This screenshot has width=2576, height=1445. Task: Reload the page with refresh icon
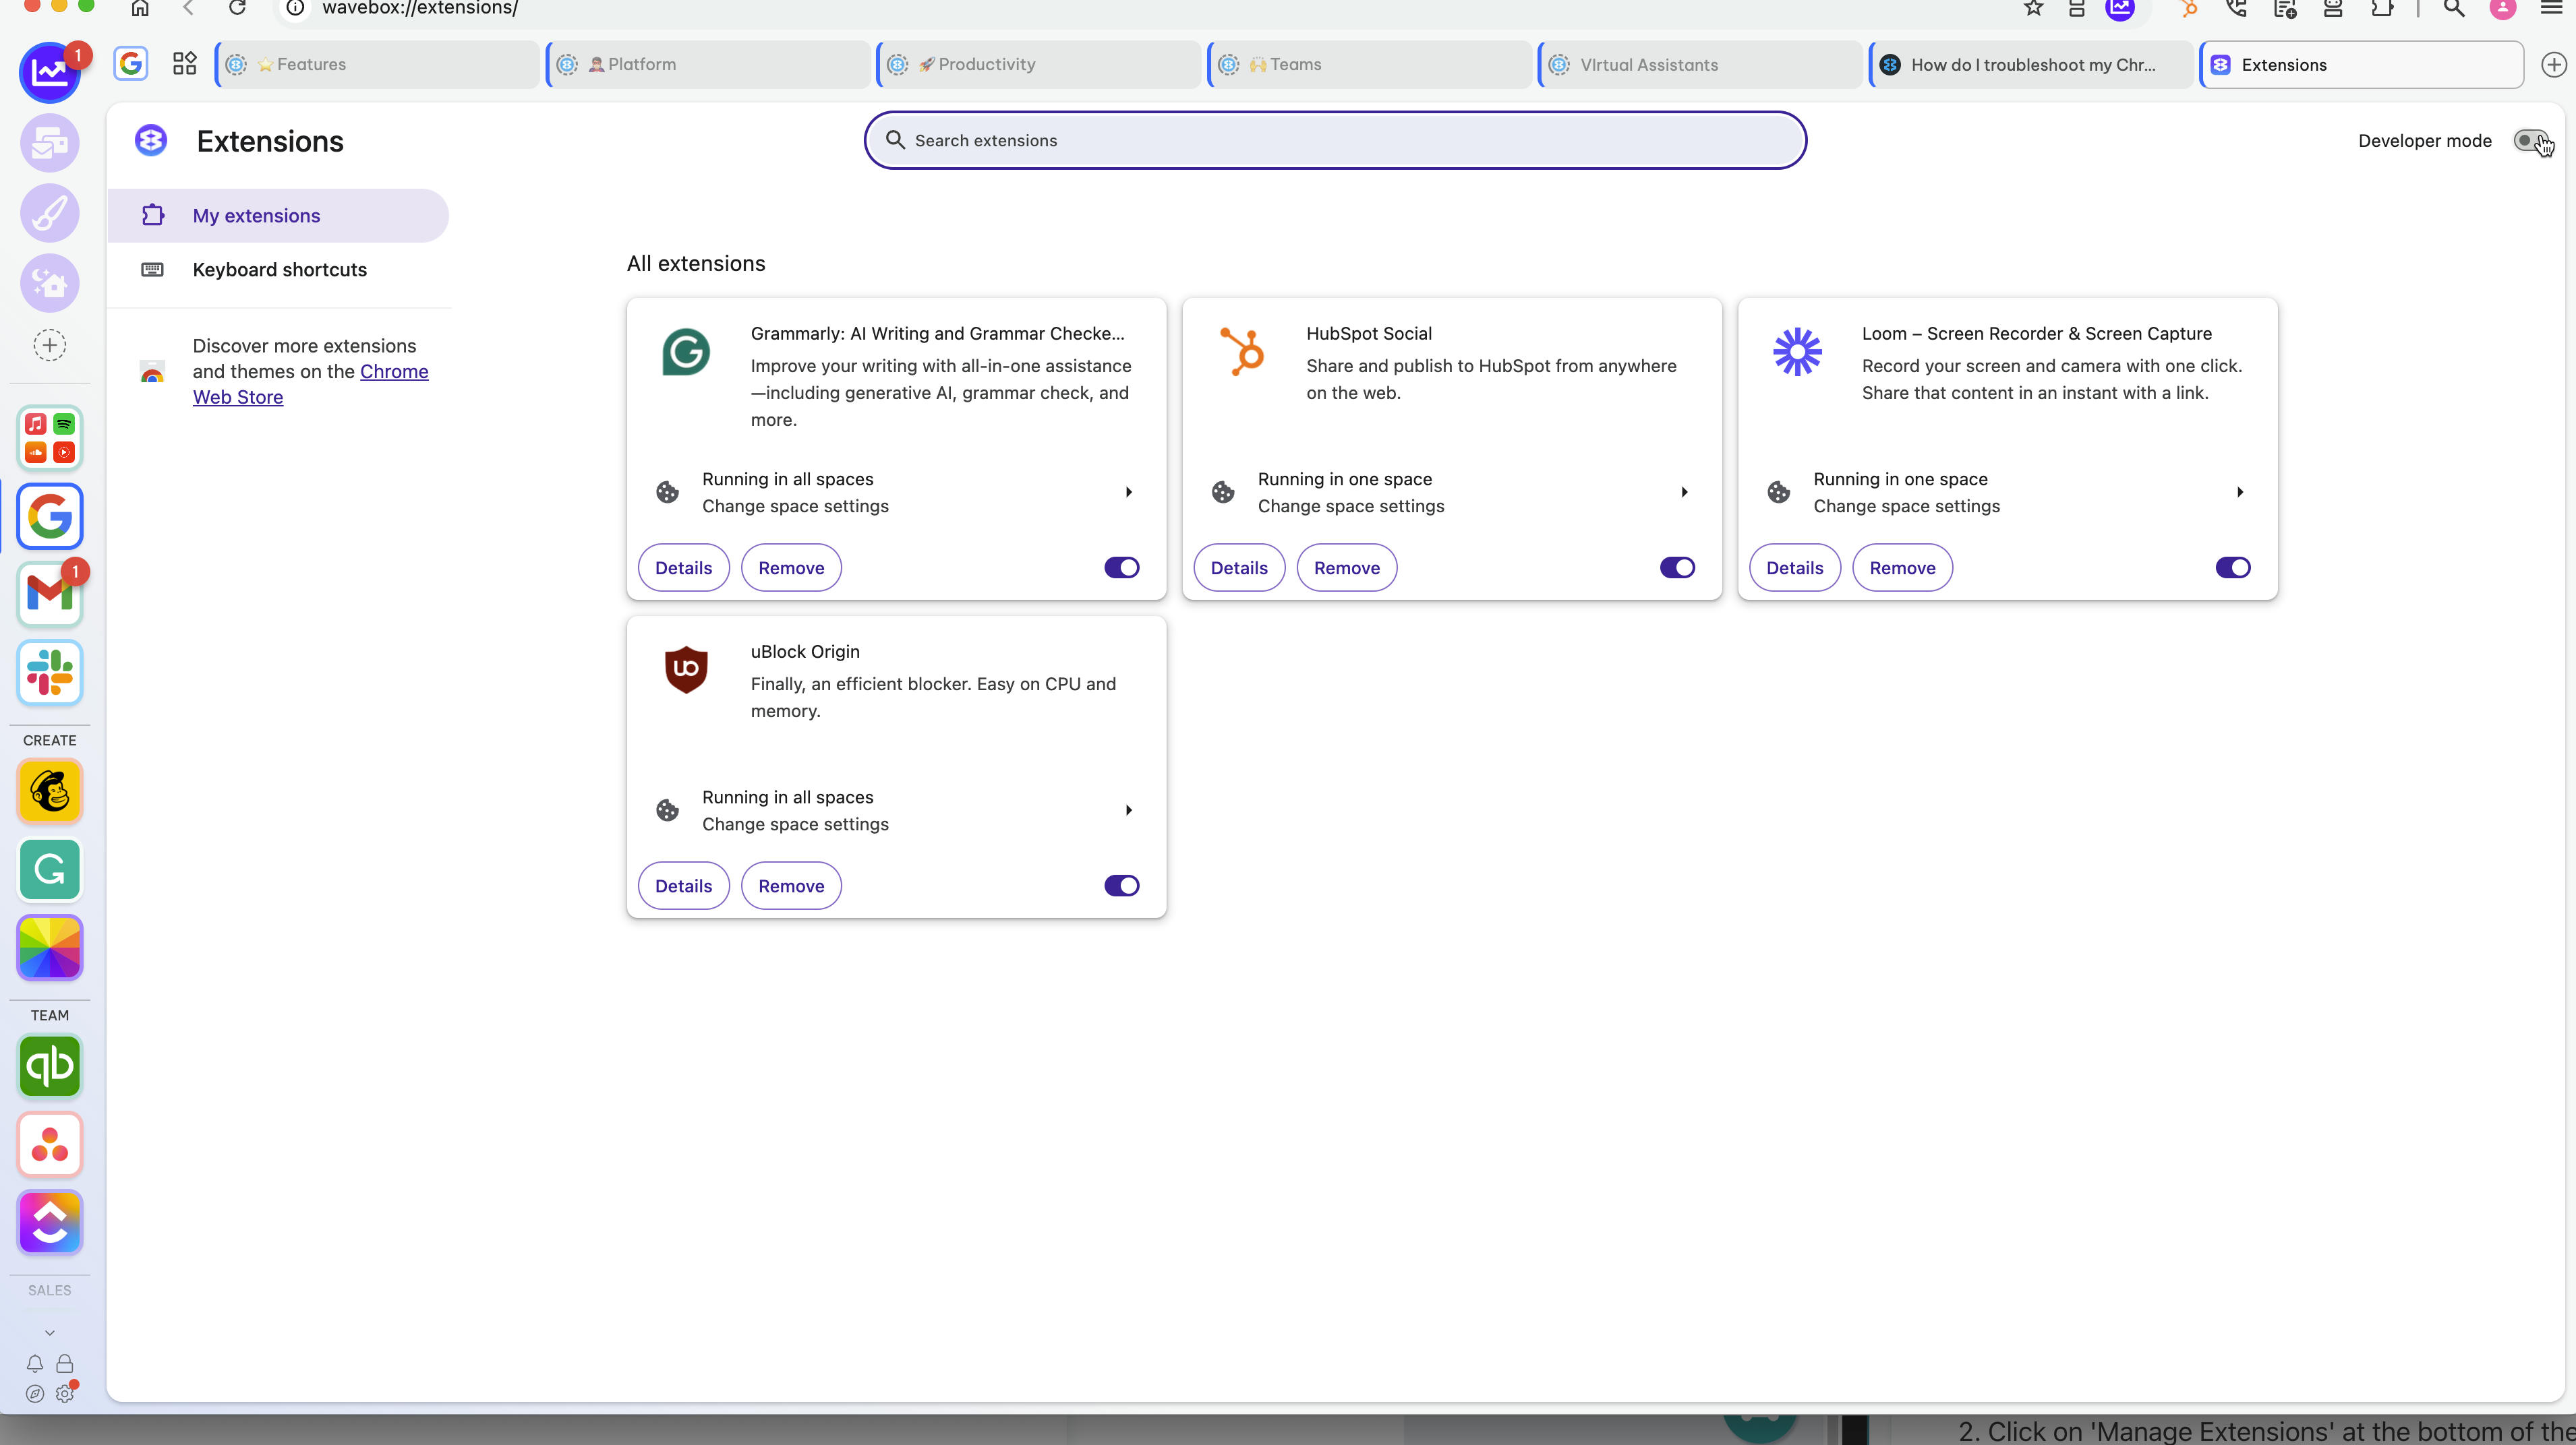pyautogui.click(x=237, y=8)
